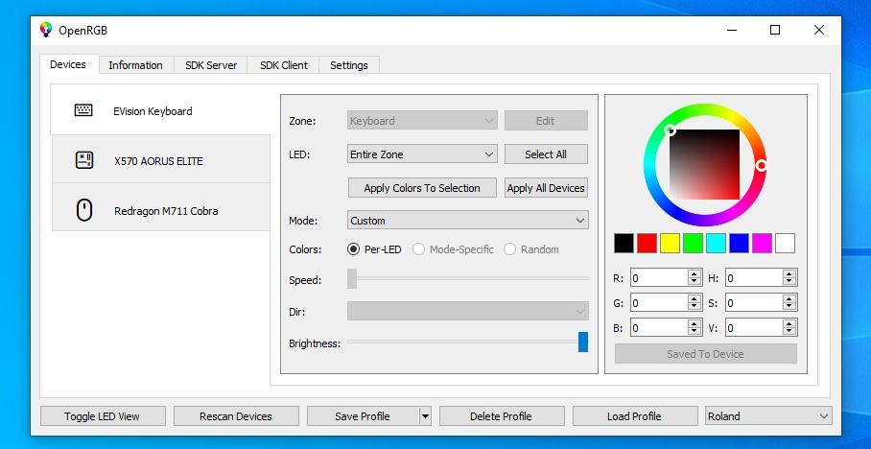Screen dimensions: 871x449
Task: Open the SDK Server tab
Action: [x=211, y=65]
